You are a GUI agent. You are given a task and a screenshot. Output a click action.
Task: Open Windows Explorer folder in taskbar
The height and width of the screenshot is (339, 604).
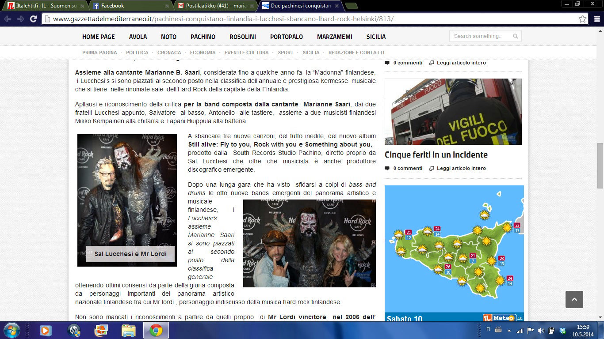pyautogui.click(x=128, y=330)
